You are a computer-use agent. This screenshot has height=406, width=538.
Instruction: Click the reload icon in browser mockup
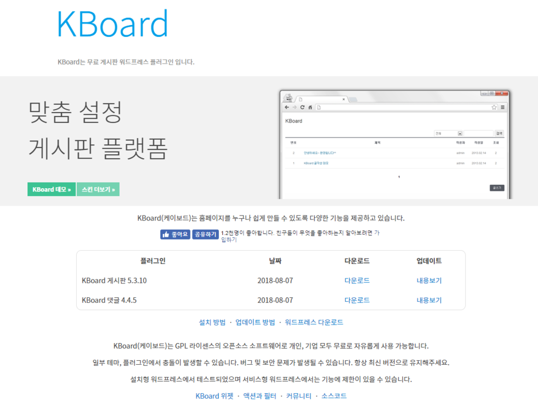(x=302, y=107)
